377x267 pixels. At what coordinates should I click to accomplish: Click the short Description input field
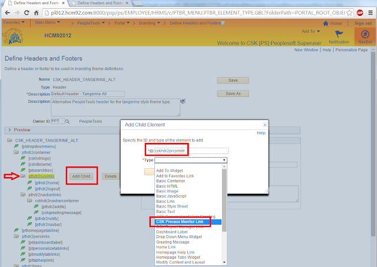pyautogui.click(x=88, y=94)
